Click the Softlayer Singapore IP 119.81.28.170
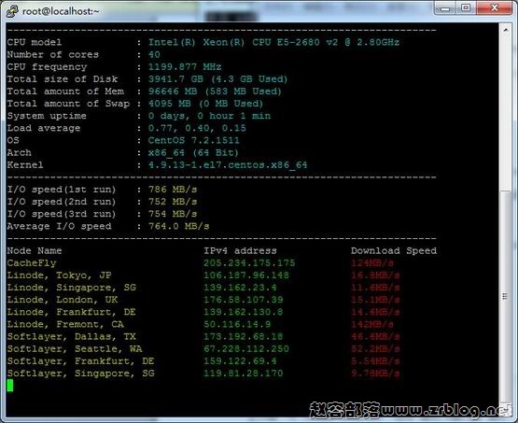 pos(244,374)
